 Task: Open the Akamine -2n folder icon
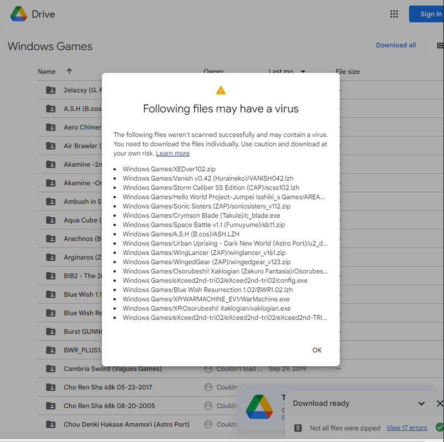point(51,165)
